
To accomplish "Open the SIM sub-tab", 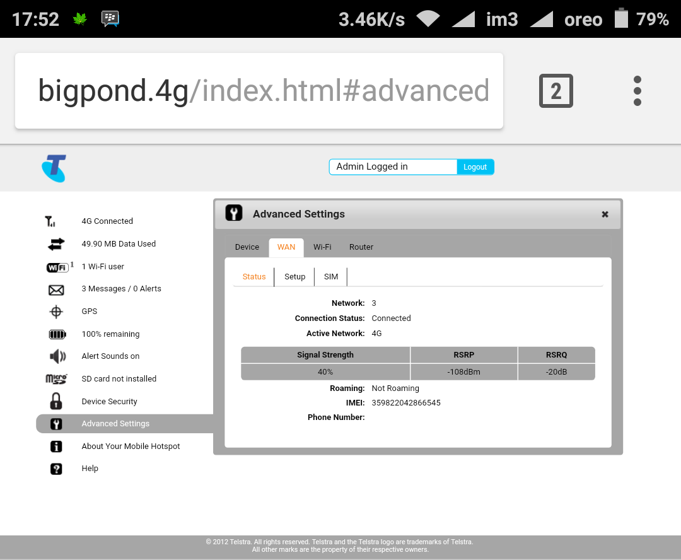I will click(331, 277).
